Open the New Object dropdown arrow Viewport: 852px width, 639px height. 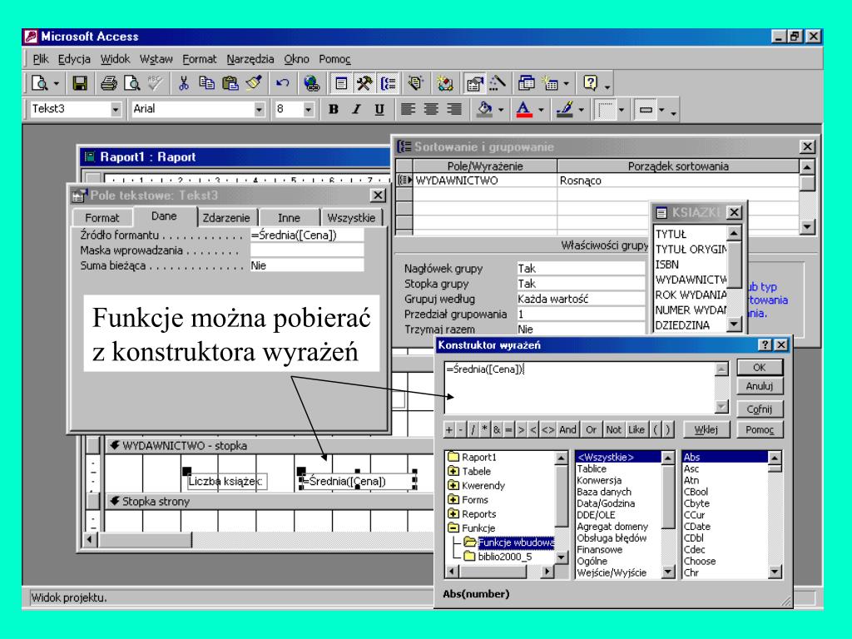click(x=566, y=84)
